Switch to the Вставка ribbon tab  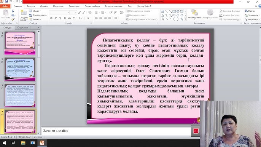pos(31,6)
